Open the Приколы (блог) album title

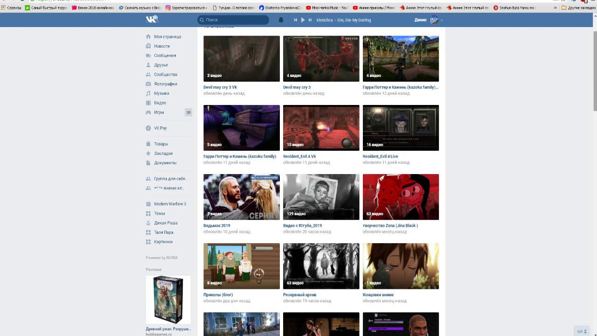[x=218, y=295]
